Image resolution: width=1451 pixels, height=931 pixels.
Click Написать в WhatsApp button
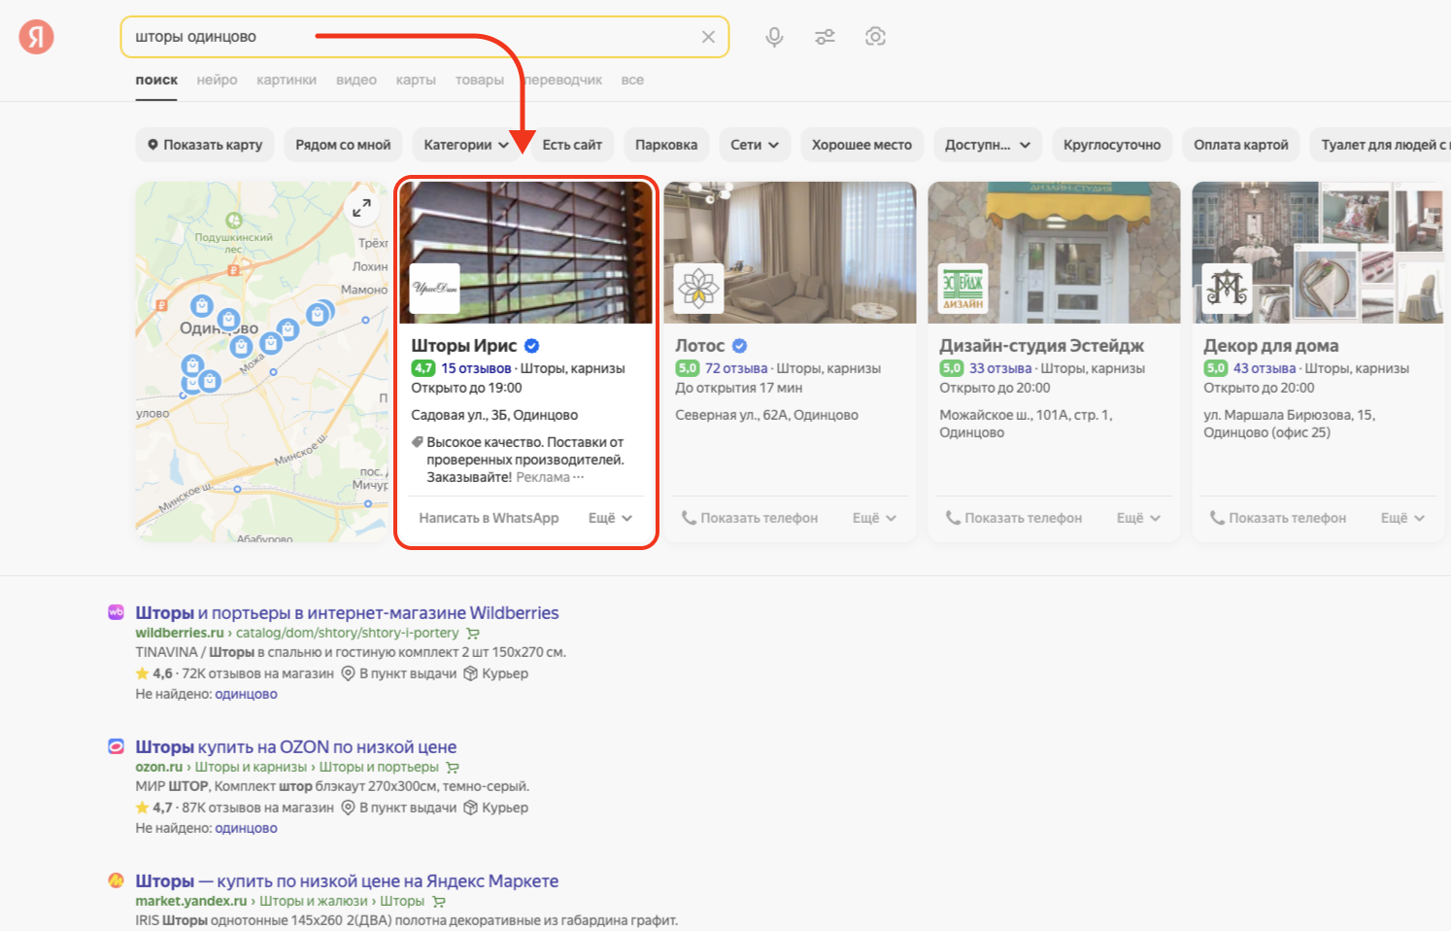coord(489,518)
